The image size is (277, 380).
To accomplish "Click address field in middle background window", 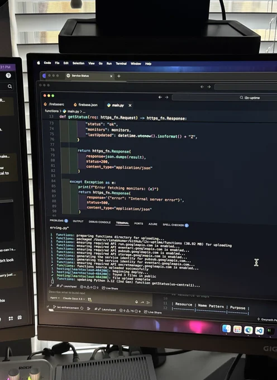I will click(246, 87).
